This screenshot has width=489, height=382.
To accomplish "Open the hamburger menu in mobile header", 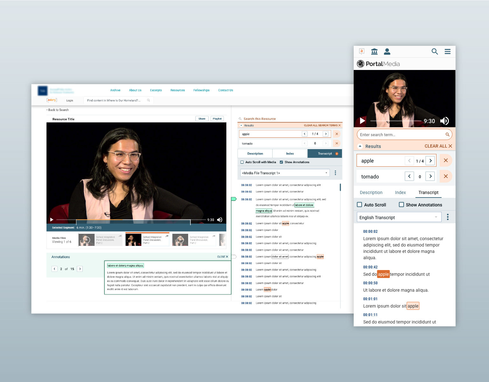I will coord(448,52).
